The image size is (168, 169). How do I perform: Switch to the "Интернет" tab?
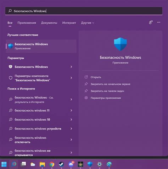[69, 23]
